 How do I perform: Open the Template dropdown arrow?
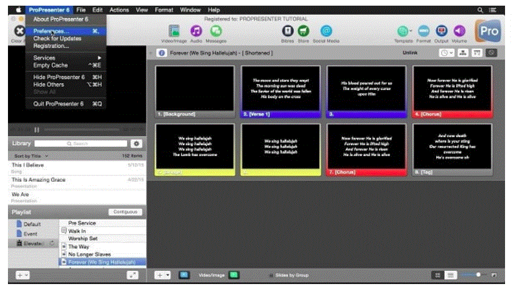(x=411, y=31)
